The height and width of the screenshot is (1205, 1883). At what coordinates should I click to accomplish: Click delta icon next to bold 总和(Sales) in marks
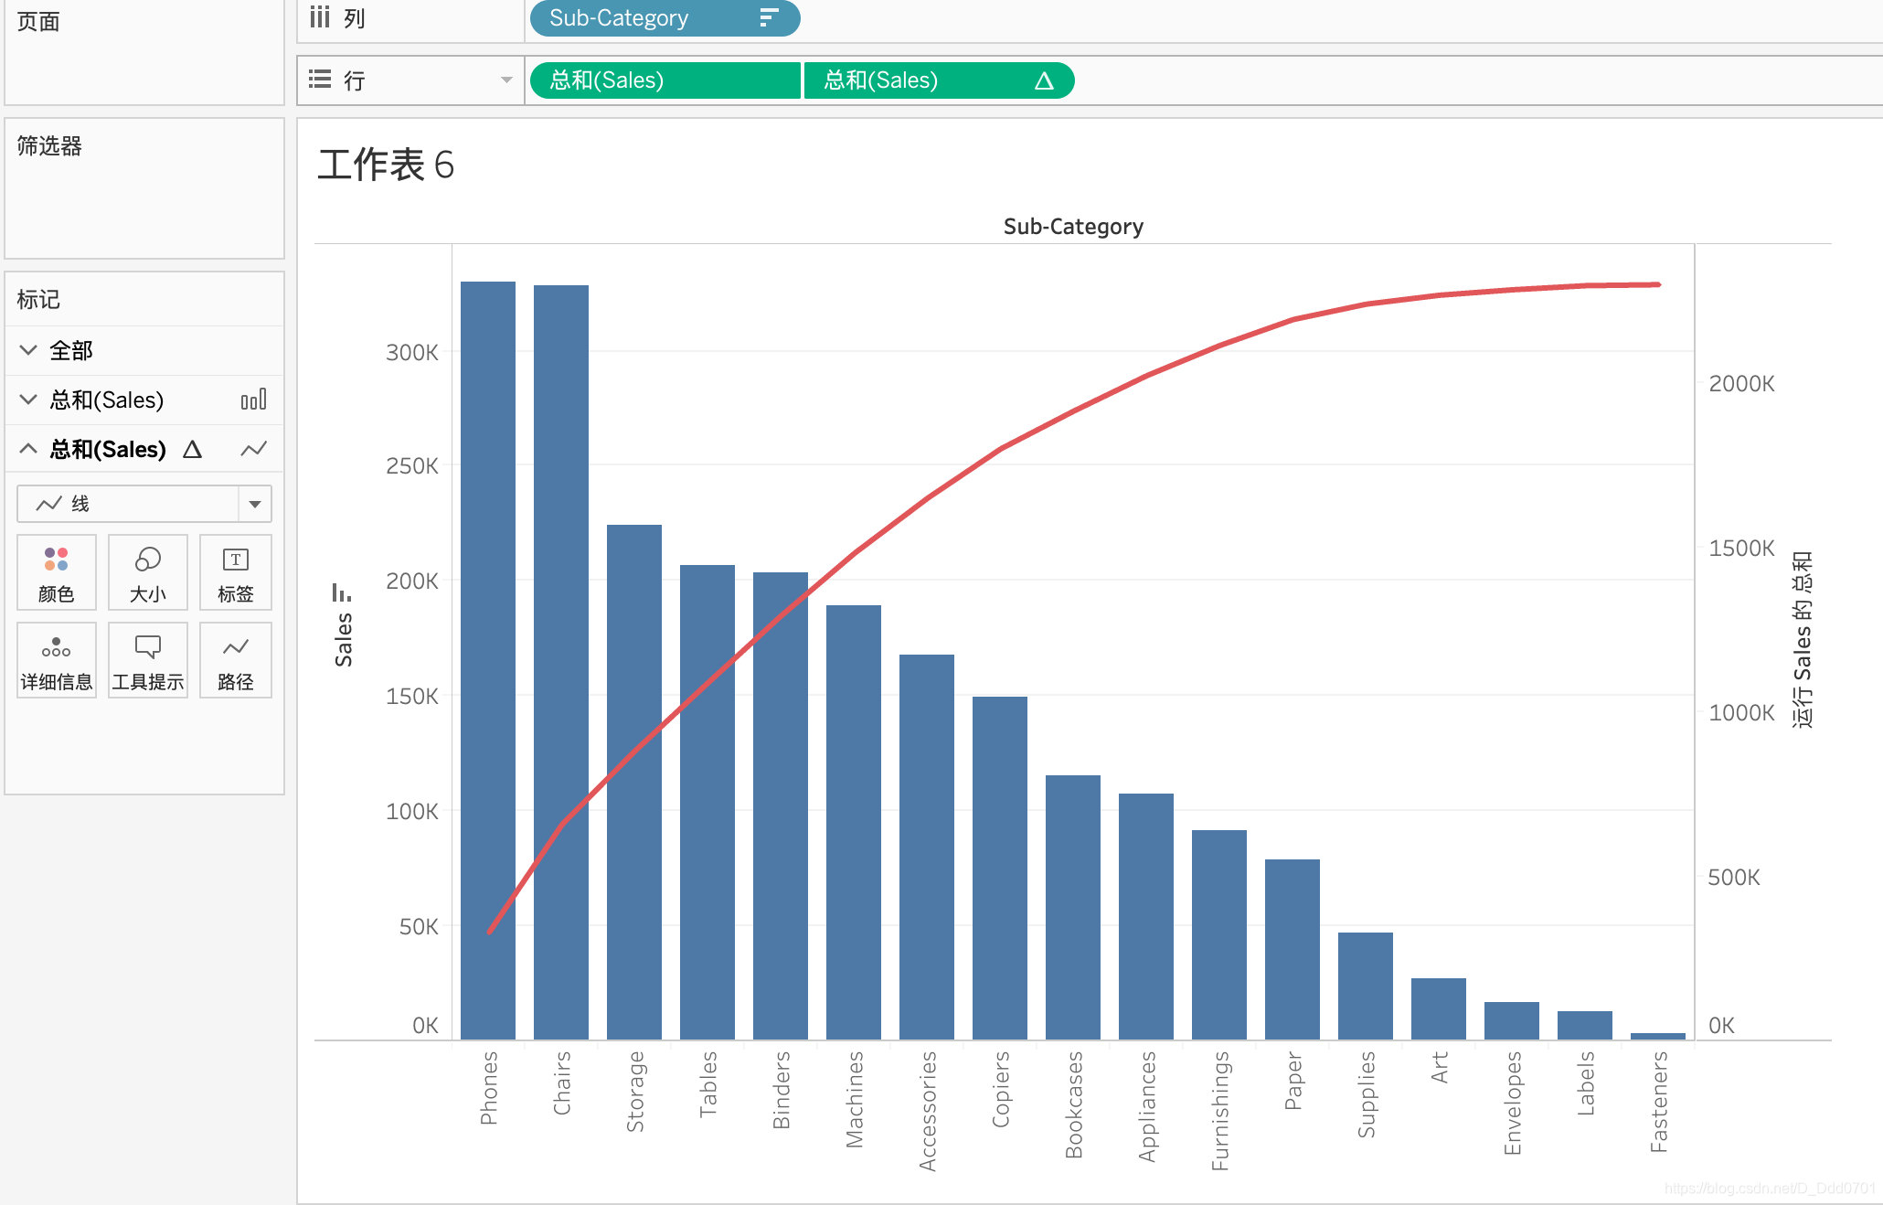pos(192,449)
